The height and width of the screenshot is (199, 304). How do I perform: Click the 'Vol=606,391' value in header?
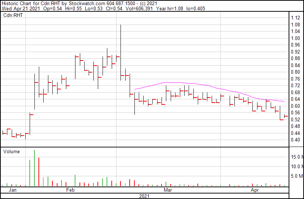139,8
